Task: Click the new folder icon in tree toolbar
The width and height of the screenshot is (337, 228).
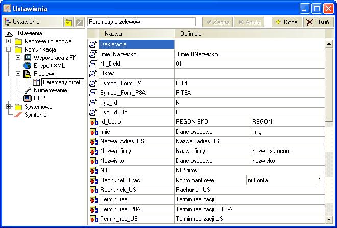Action: tap(68, 22)
